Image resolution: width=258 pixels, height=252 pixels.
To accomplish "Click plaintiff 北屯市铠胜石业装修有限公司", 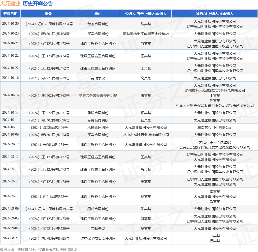I will (146, 135).
